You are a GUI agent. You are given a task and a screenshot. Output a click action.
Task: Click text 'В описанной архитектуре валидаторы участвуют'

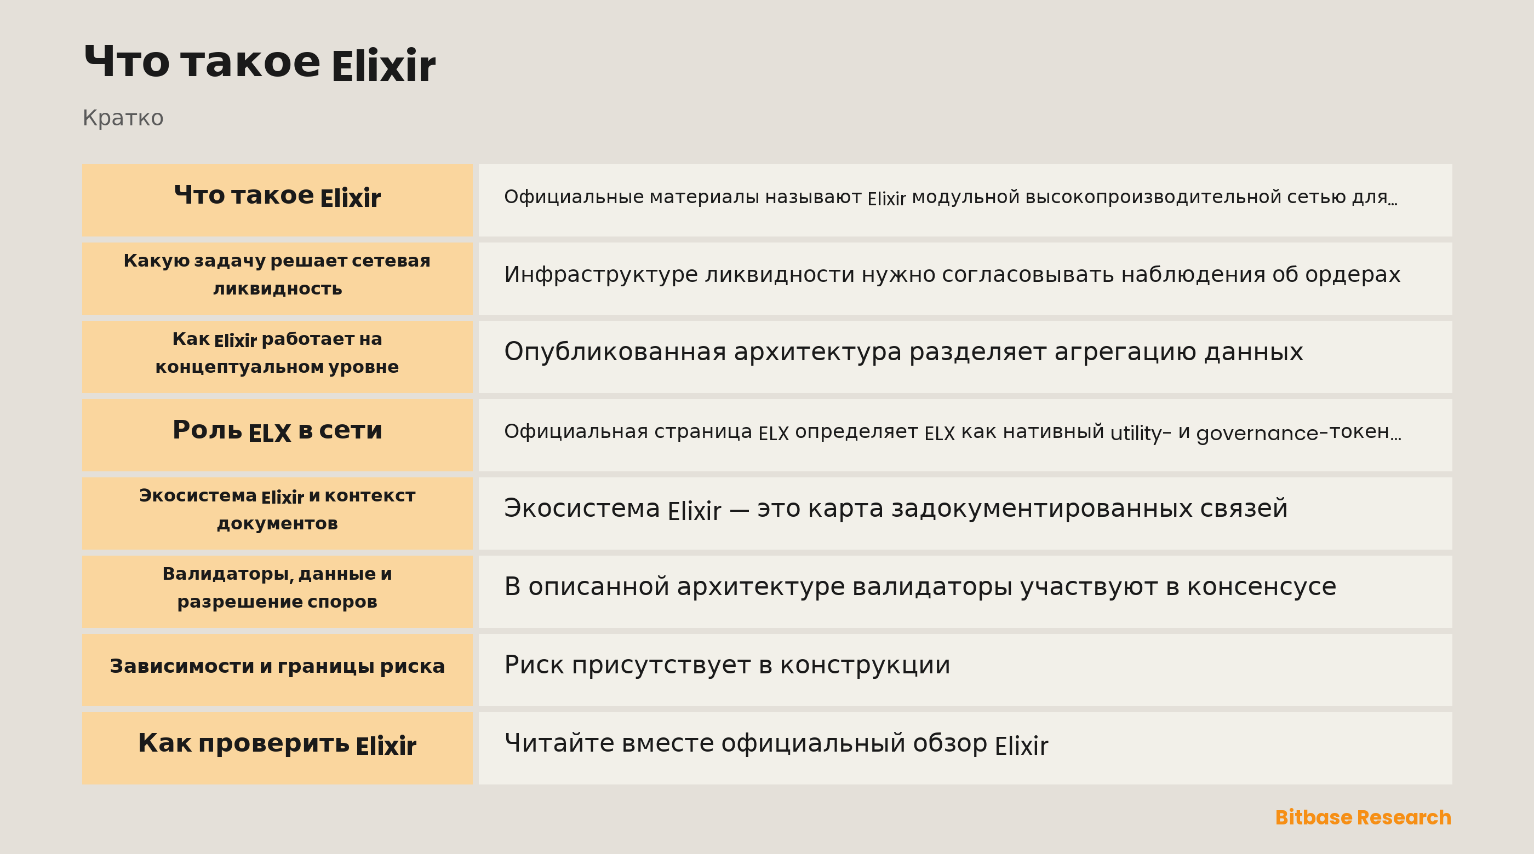pos(831,587)
